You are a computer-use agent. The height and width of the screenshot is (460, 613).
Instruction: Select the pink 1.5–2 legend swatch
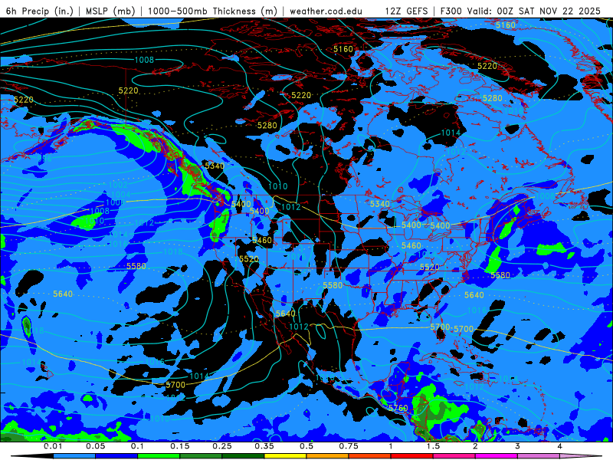coord(454,456)
